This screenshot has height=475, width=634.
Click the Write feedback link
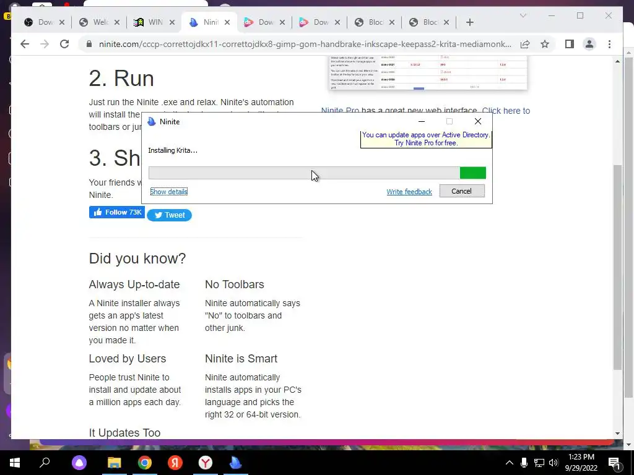pos(409,192)
